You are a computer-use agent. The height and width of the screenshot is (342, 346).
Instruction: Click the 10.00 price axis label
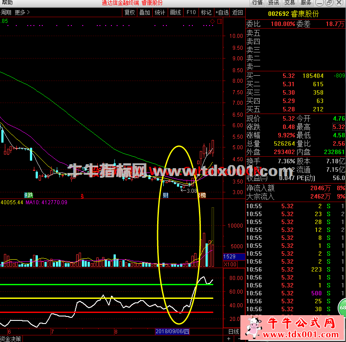click(236, 36)
